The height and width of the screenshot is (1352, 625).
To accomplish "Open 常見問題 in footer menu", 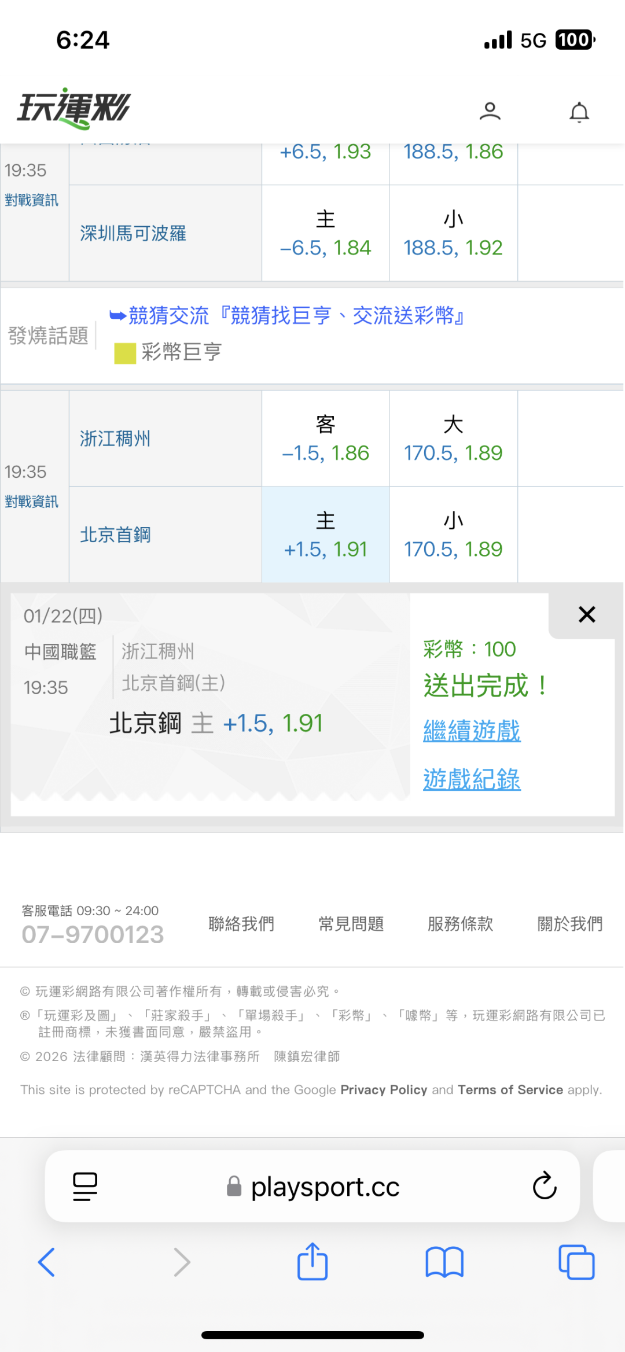I will click(351, 924).
